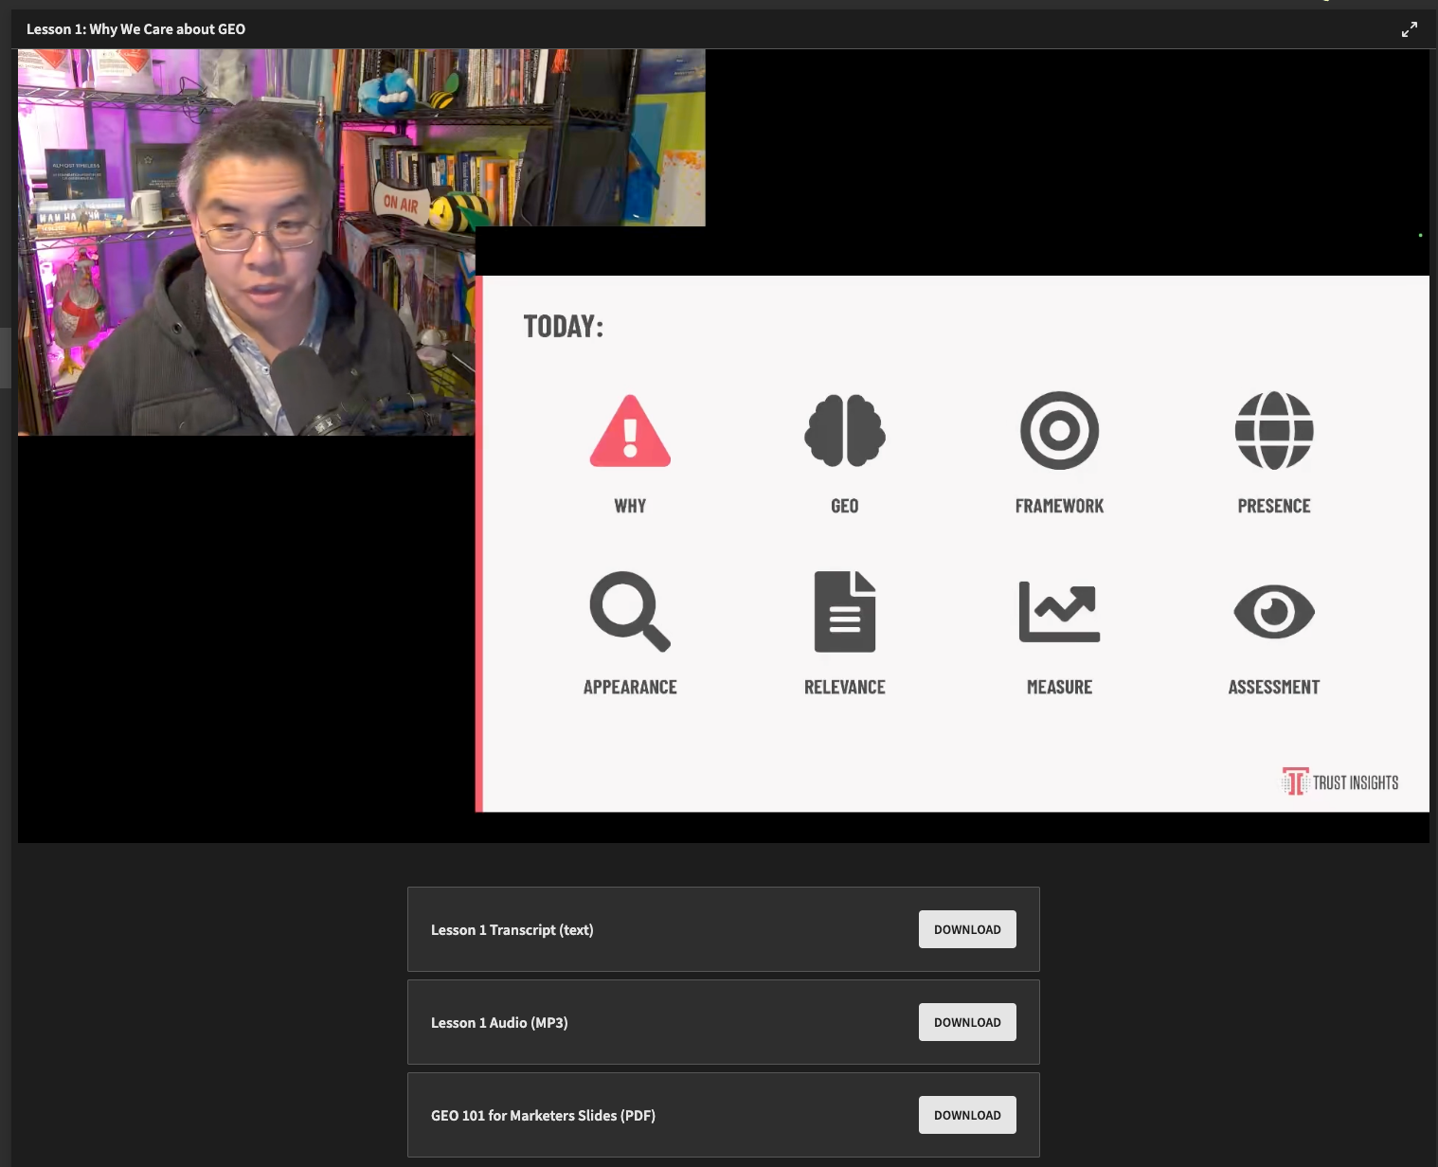This screenshot has height=1167, width=1438.
Task: Select the MEASURE chart icon
Action: [1059, 612]
